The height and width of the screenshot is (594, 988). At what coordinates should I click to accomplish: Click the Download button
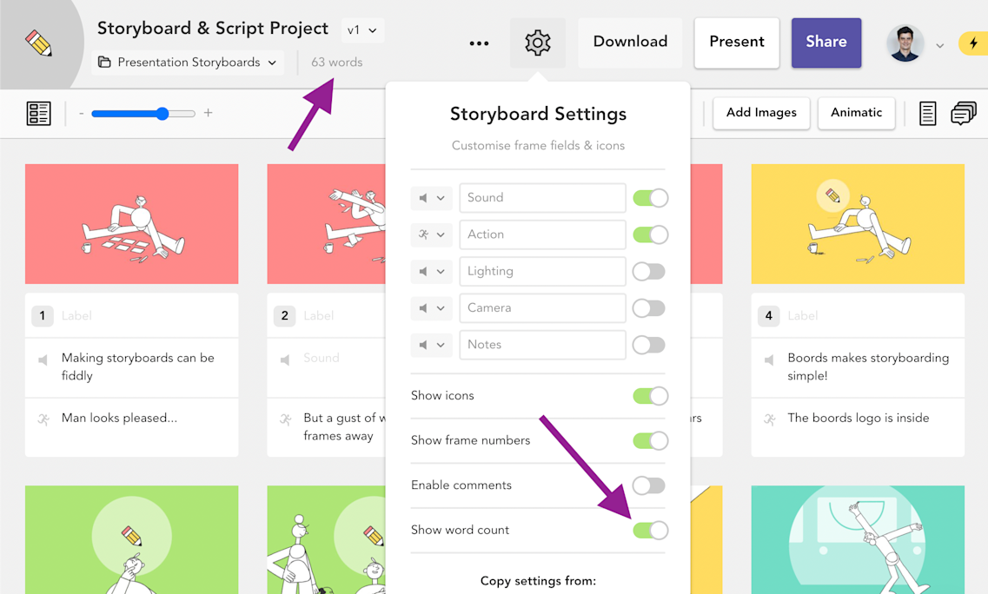click(630, 43)
